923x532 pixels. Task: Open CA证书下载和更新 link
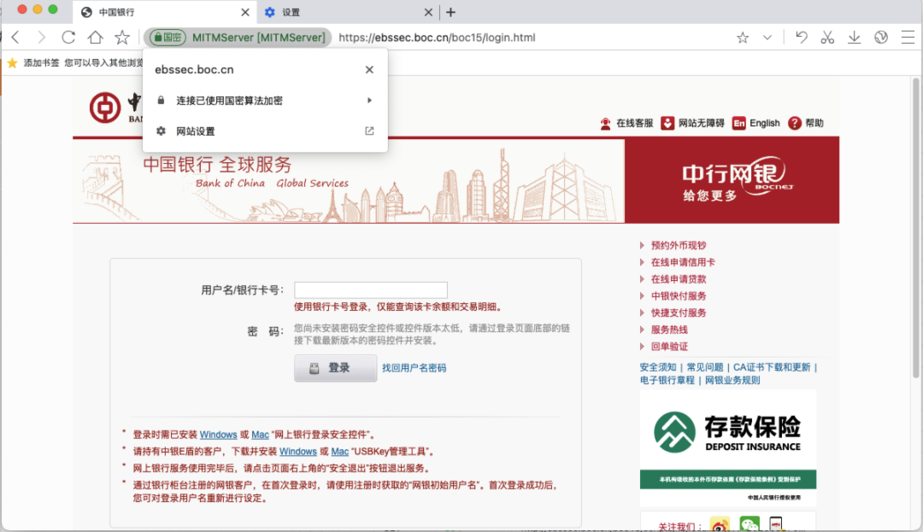tap(772, 367)
